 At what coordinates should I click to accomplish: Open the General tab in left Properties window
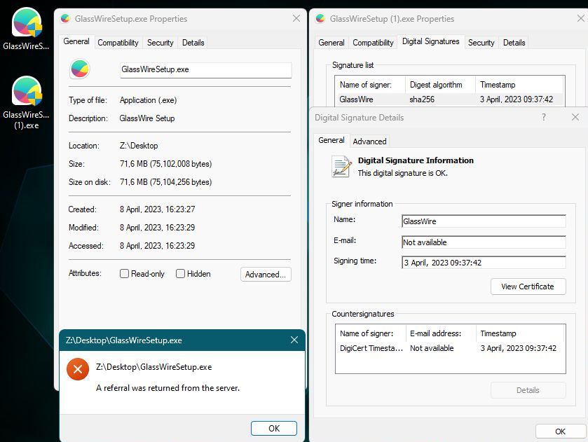pos(76,41)
